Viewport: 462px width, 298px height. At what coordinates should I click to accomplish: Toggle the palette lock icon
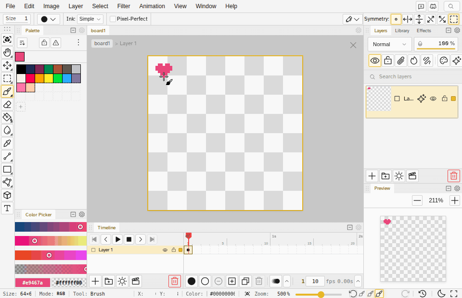[x=44, y=43]
